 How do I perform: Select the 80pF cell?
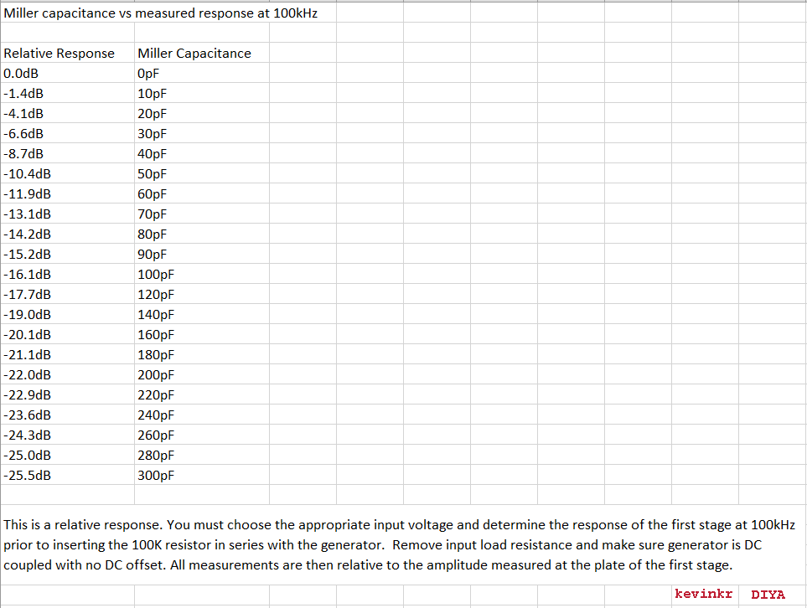pos(202,234)
